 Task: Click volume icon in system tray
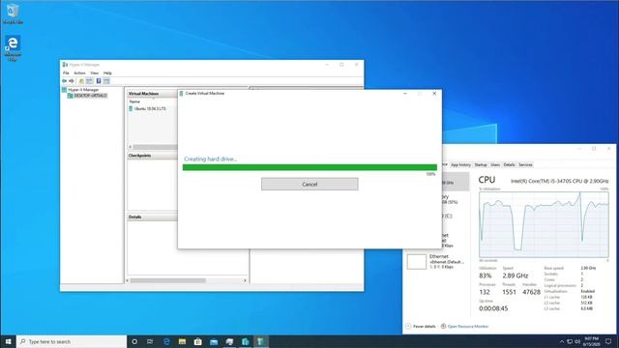577,341
